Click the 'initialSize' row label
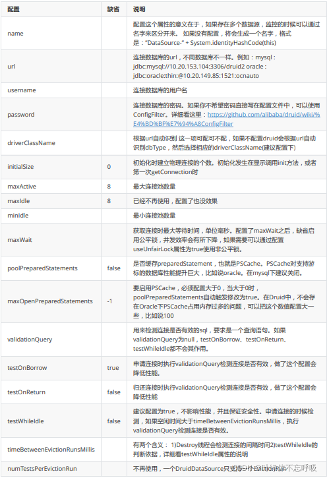This screenshot has height=478, width=327. pos(20,167)
